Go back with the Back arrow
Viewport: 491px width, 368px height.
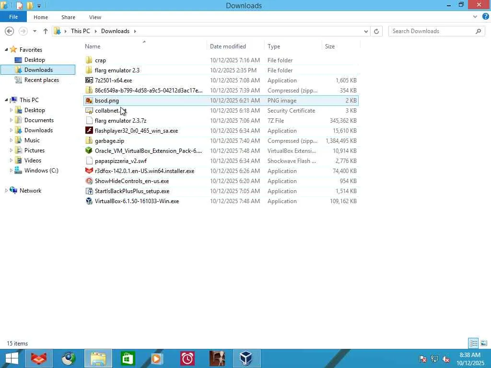coord(10,31)
